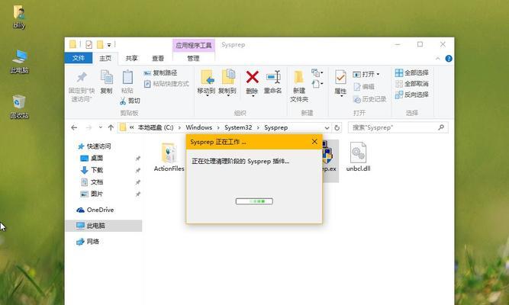
Task: Switch to the Share ribbon tab
Action: [131, 58]
